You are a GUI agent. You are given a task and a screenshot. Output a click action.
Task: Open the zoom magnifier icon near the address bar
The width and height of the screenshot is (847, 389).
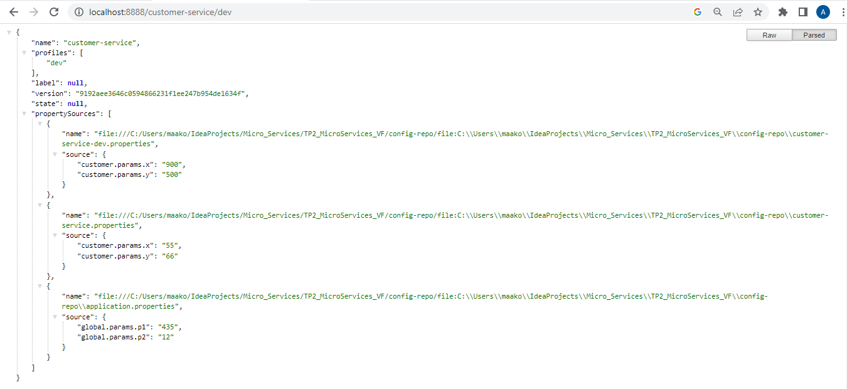[x=717, y=11]
